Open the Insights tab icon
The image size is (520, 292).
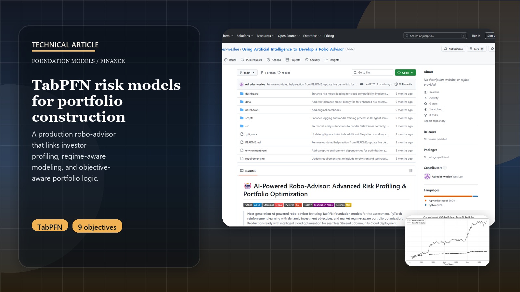click(326, 60)
